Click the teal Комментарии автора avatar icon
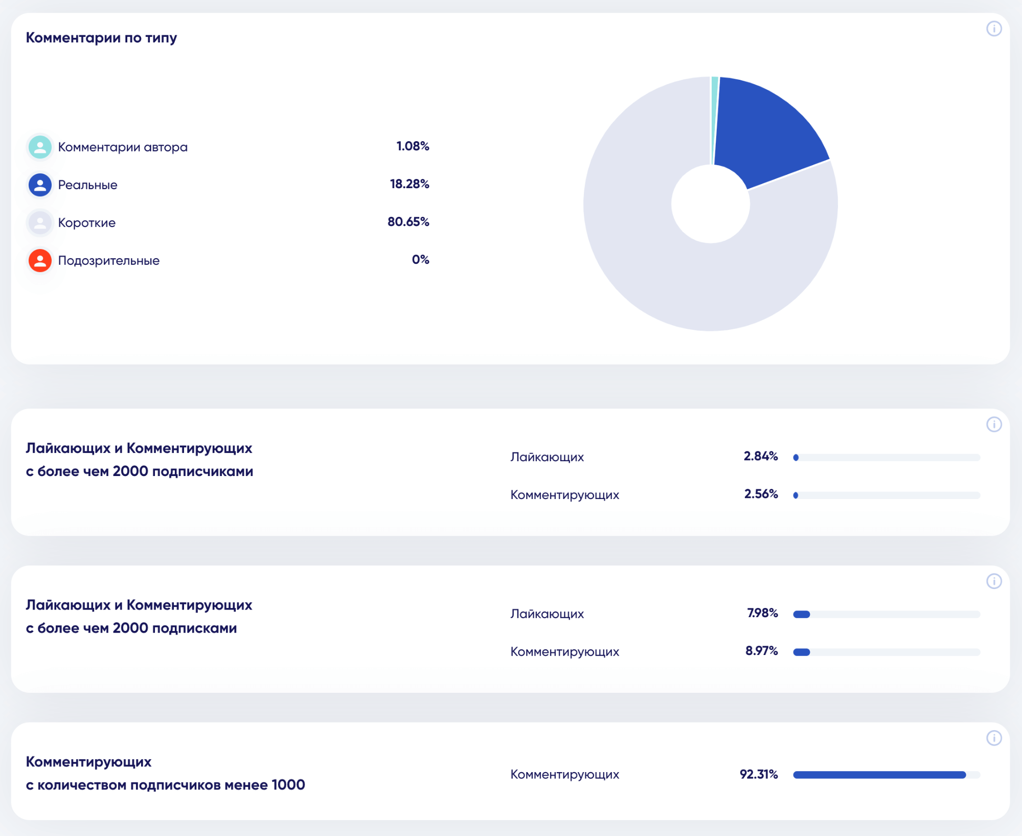The height and width of the screenshot is (836, 1022). coord(40,147)
